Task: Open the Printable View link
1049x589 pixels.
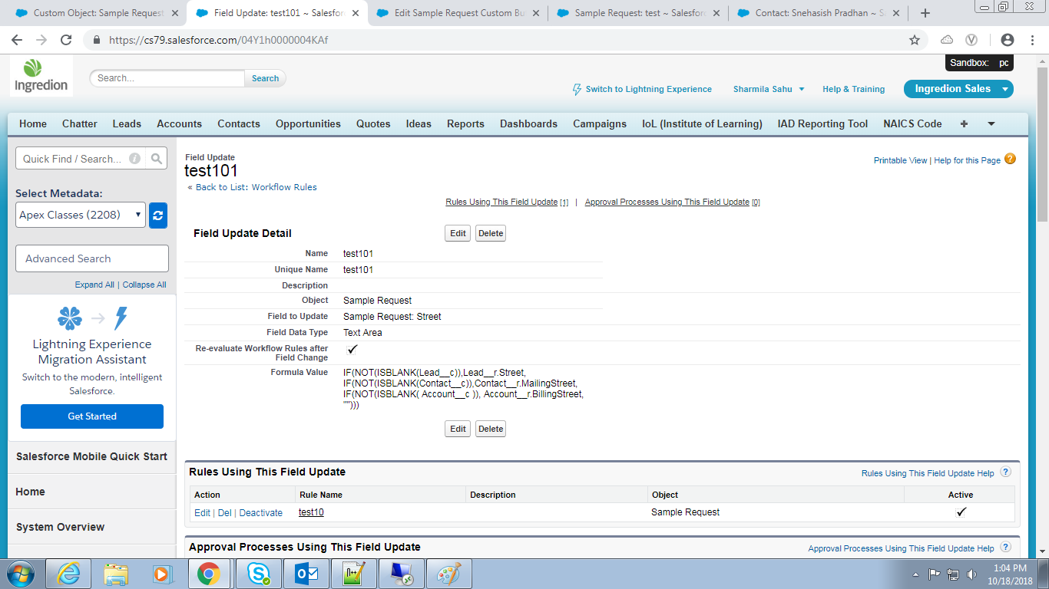Action: 900,160
